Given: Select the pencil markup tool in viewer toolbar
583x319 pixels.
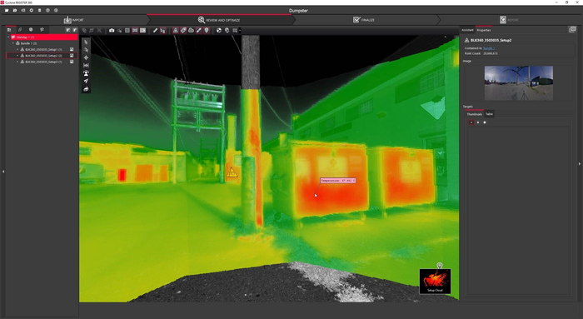Looking at the screenshot, I should tap(155, 31).
